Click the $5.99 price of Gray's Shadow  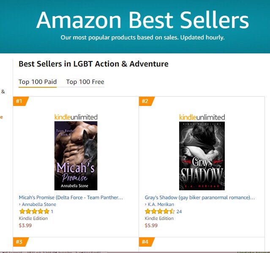(x=151, y=225)
